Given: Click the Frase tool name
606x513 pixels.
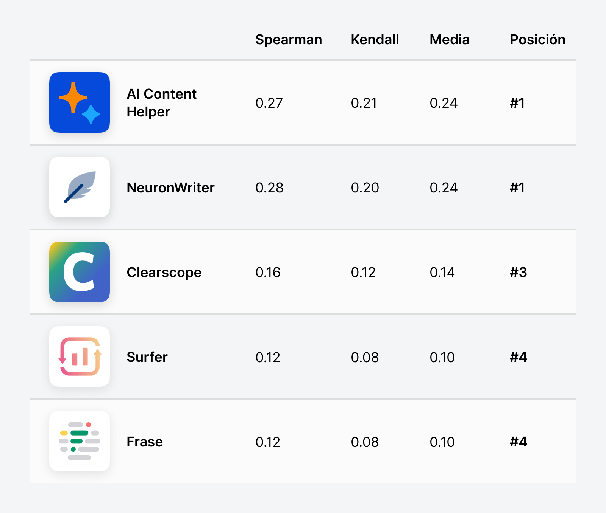Looking at the screenshot, I should pyautogui.click(x=145, y=442).
